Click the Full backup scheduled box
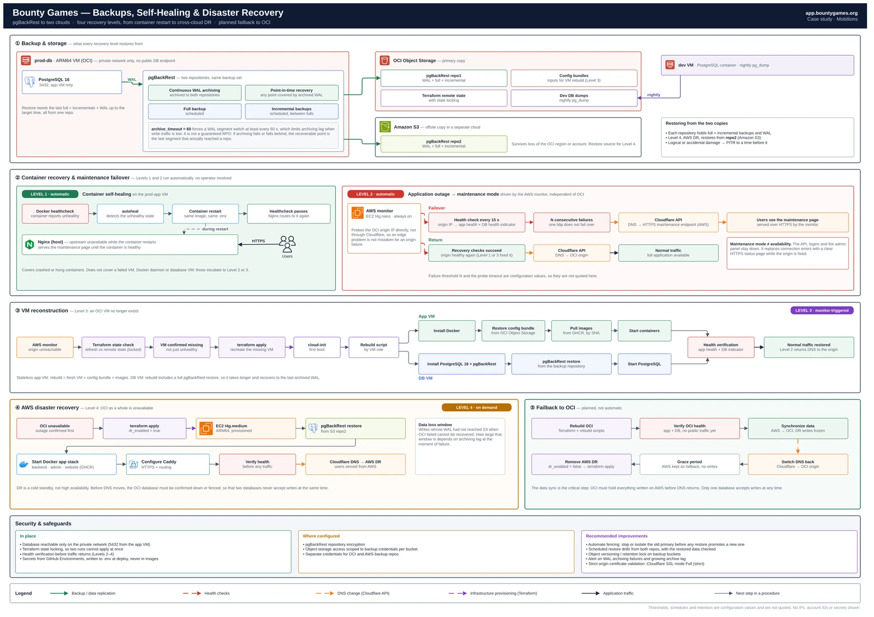874x617 pixels. click(194, 111)
